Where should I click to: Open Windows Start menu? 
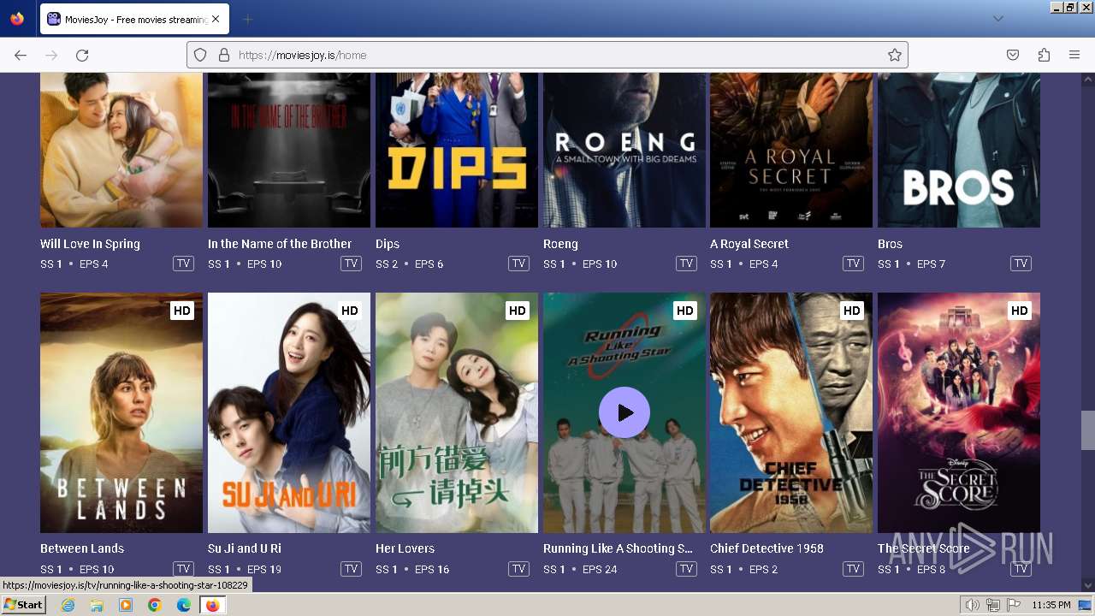23,605
